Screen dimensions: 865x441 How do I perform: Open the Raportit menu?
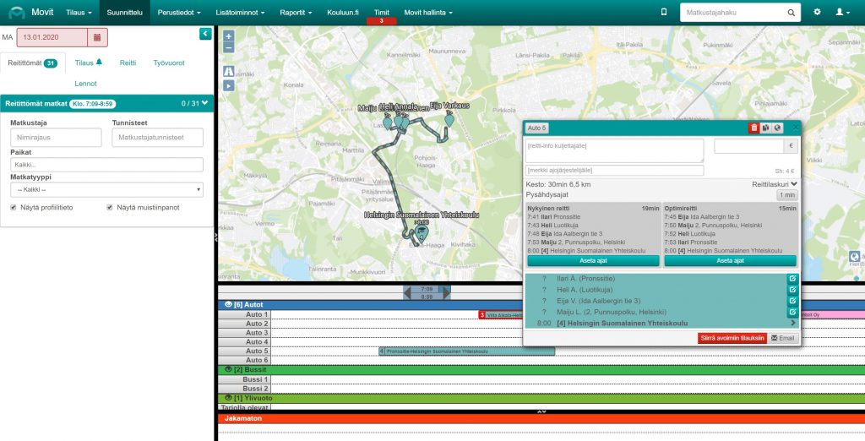point(296,13)
